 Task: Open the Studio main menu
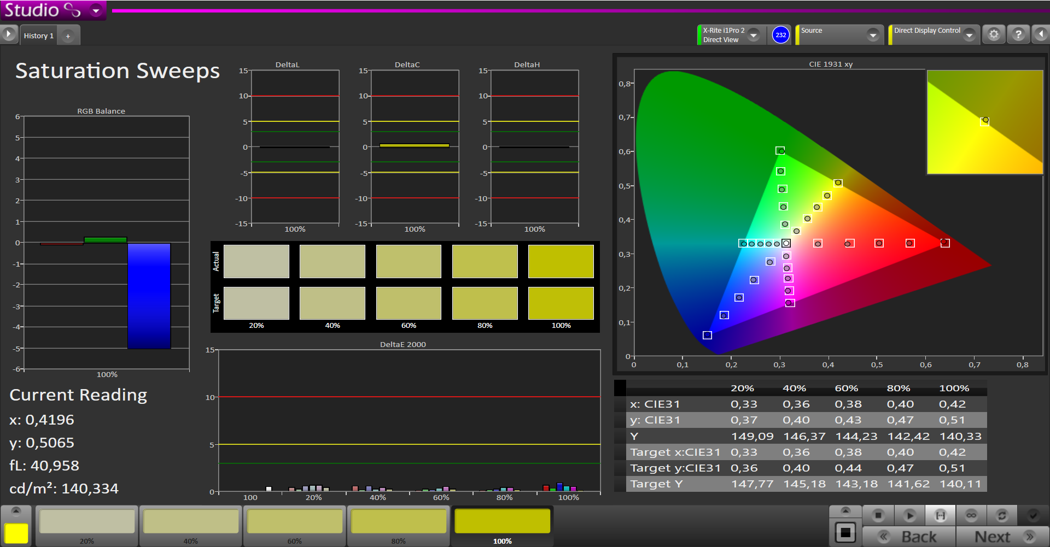coord(96,10)
